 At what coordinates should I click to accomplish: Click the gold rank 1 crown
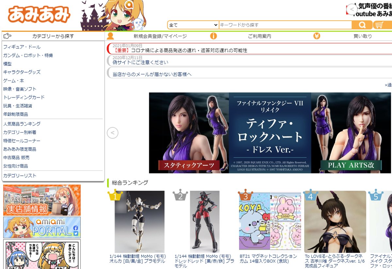tap(115, 195)
